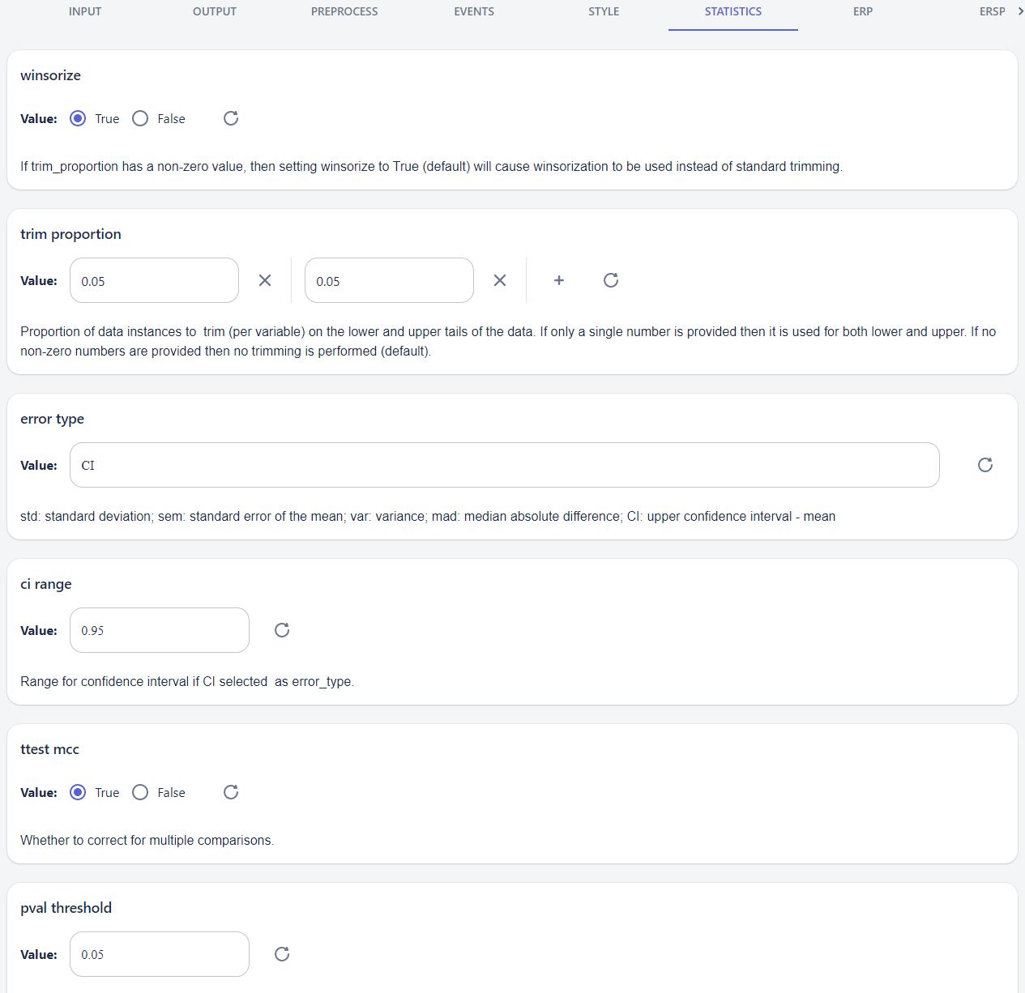Remove the second trim proportion value
This screenshot has width=1025, height=993.
pos(500,280)
